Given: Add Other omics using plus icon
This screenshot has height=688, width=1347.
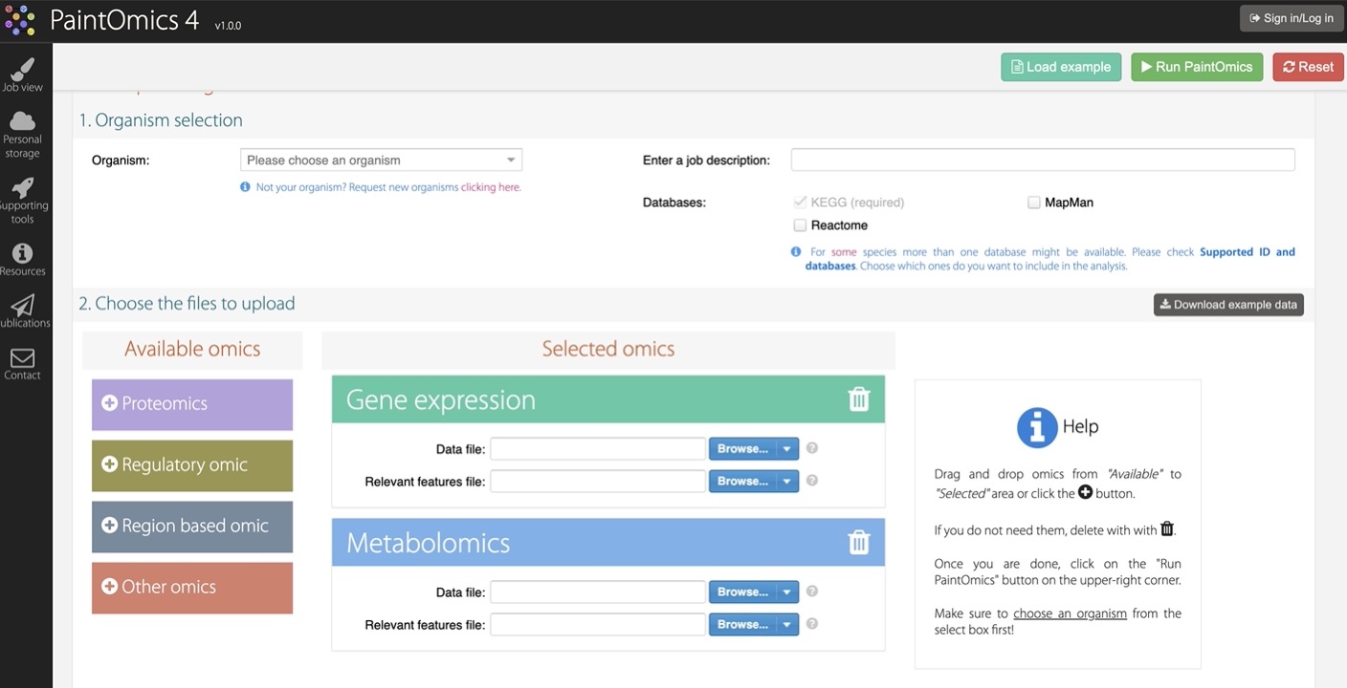Looking at the screenshot, I should point(109,587).
